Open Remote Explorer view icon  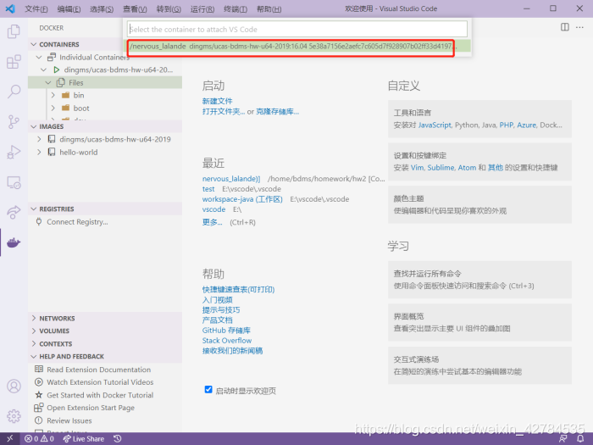pyautogui.click(x=14, y=182)
